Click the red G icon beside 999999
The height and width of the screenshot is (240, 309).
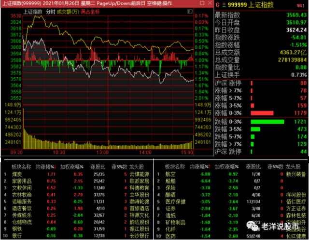tap(218, 5)
